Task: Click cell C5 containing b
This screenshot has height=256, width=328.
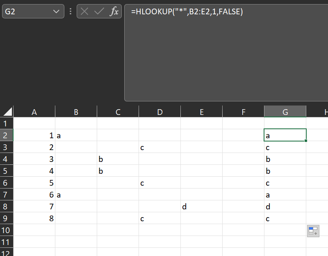Action: tap(118, 171)
